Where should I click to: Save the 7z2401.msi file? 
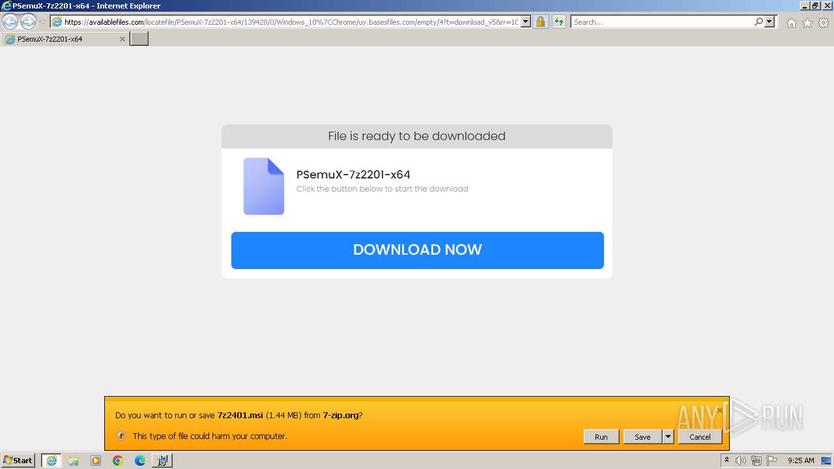642,437
